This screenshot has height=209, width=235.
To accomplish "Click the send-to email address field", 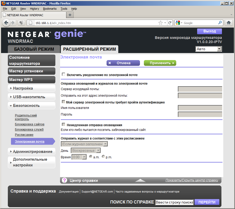I will coord(200,96).
